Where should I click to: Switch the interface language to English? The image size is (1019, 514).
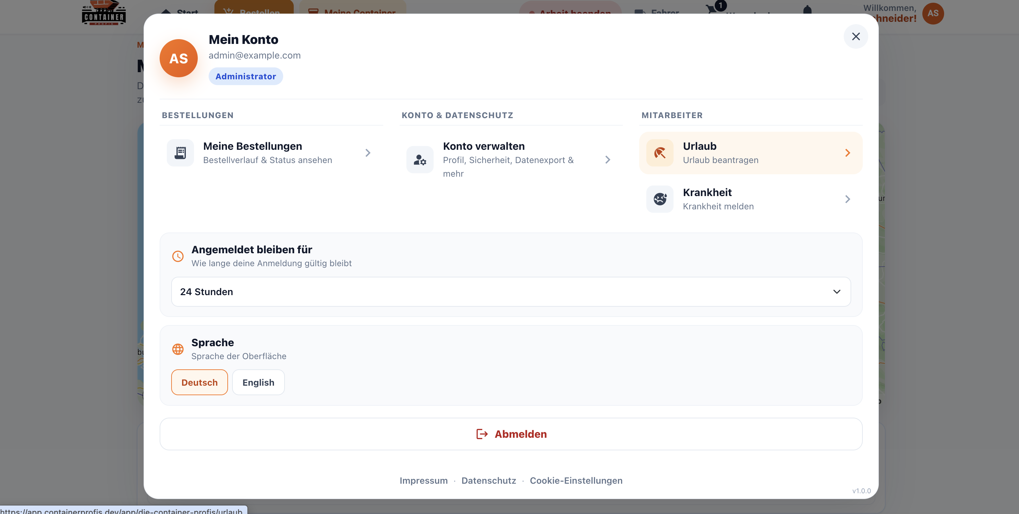(x=258, y=382)
